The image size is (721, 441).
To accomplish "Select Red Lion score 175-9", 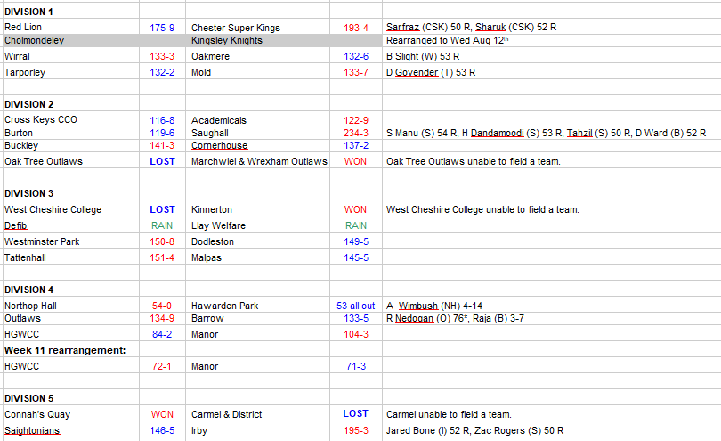I will pos(162,28).
